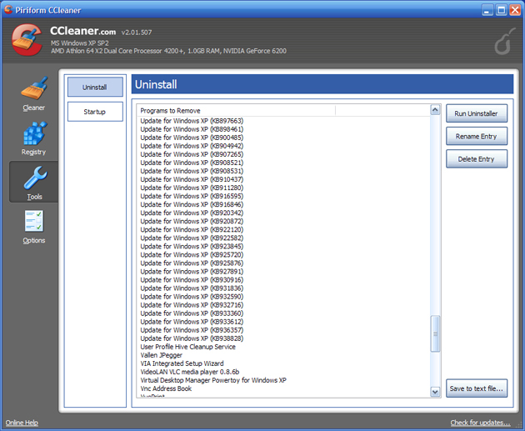The height and width of the screenshot is (431, 525).
Task: Click the scrollbar up arrow
Action: (435, 110)
